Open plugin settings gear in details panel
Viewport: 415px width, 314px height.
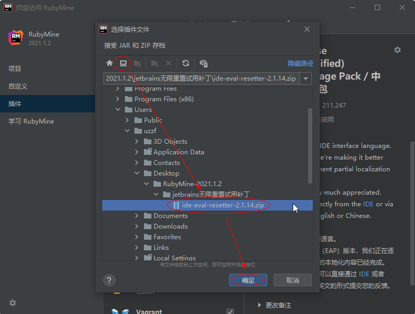click(x=397, y=50)
